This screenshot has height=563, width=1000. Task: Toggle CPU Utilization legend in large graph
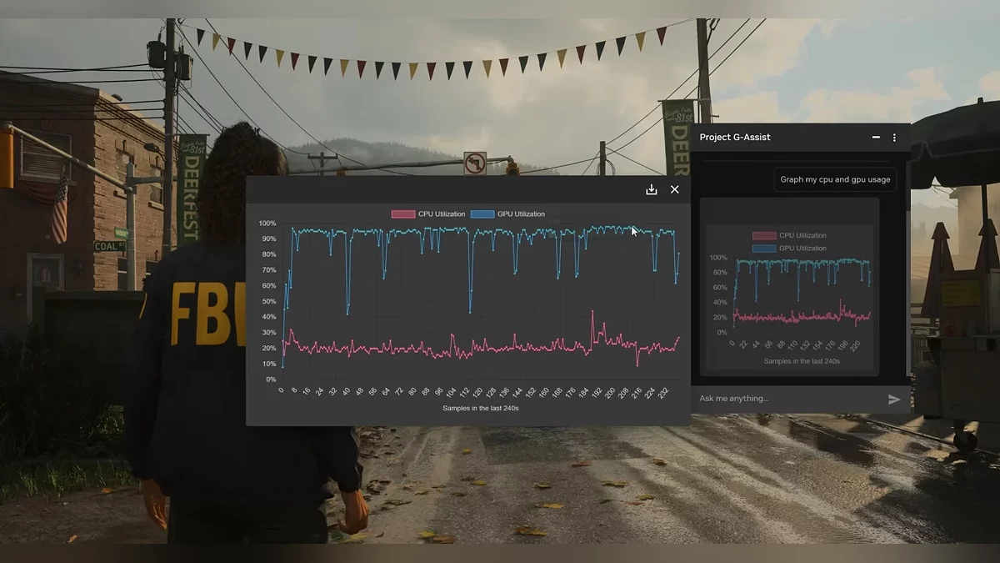pos(428,214)
